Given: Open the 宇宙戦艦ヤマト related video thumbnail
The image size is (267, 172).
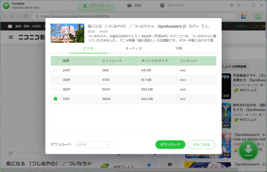Looking at the screenshot, I should [x=226, y=86].
